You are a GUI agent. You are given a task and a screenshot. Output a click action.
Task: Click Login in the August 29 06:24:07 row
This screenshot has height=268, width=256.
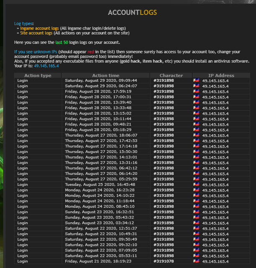click(22, 86)
